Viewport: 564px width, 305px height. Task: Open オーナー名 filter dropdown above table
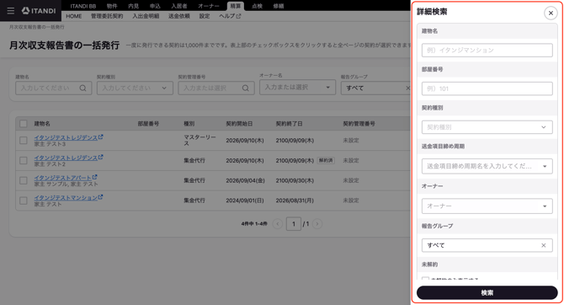tap(297, 87)
